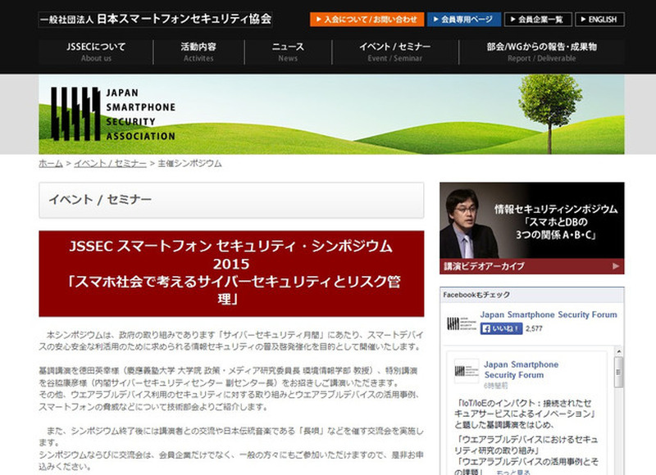The width and height of the screenshot is (656, 475).
Task: Click the post author avatar in Facebook feed
Action: [x=466, y=371]
